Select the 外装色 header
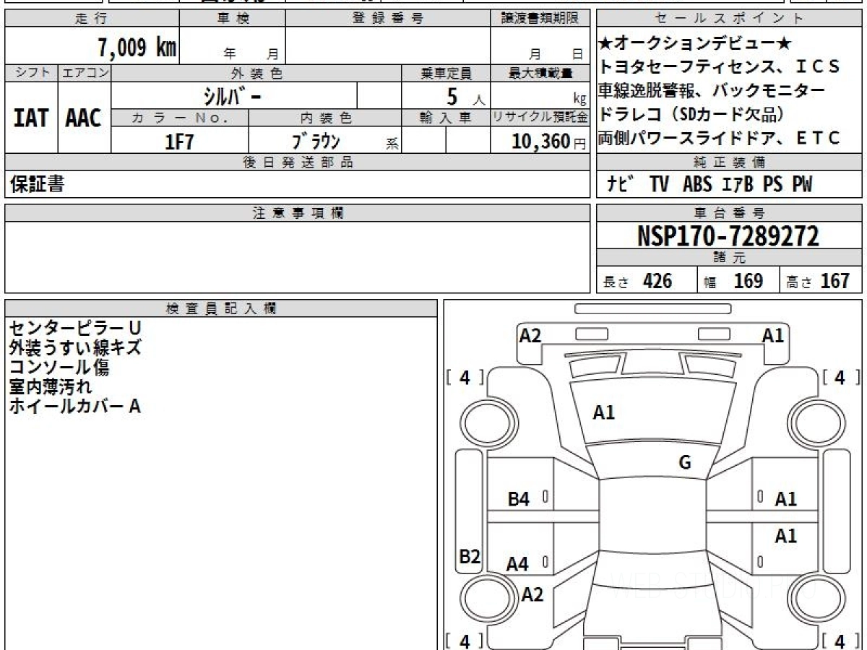 tap(256, 73)
